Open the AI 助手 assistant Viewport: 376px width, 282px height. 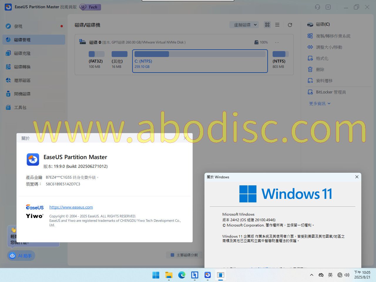click(21, 256)
